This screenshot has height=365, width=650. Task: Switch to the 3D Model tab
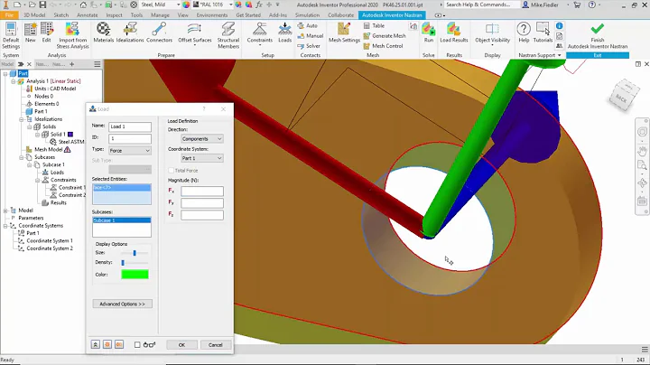[34, 15]
